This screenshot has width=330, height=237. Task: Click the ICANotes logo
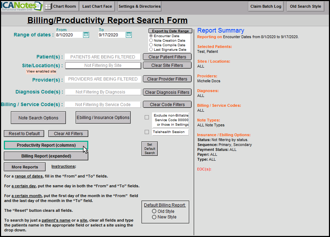click(21, 6)
